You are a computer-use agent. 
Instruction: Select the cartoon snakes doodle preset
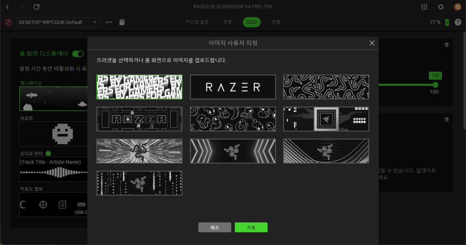233,119
